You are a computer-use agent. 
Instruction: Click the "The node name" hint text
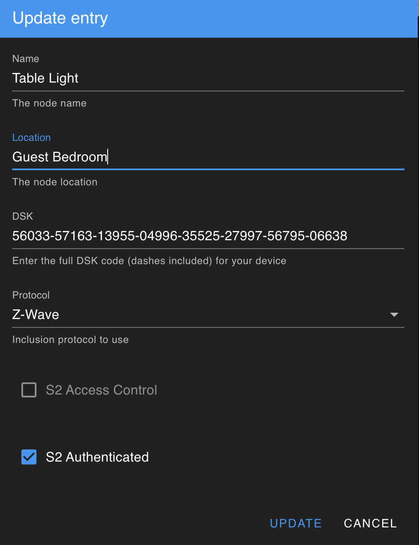tap(49, 103)
